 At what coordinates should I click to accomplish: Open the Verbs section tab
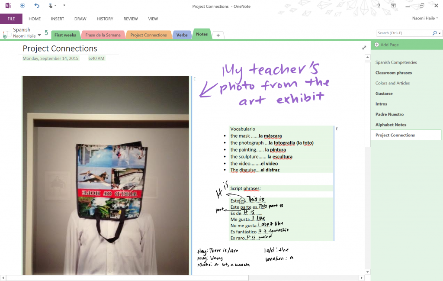point(182,35)
